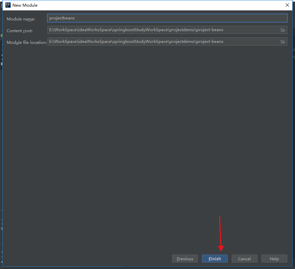The image size is (295, 269).
Task: Click the 'Module file location:' label
Action: pos(27,42)
